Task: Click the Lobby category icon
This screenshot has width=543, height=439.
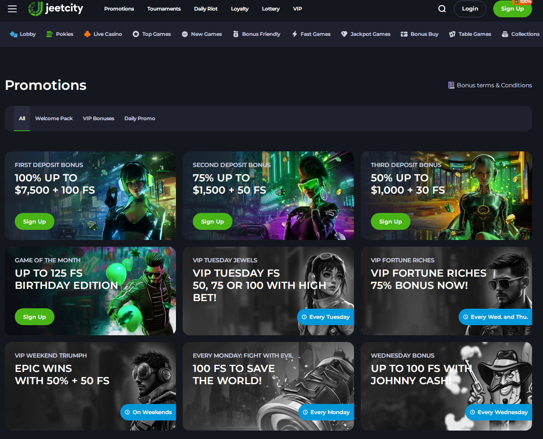Action: 14,34
